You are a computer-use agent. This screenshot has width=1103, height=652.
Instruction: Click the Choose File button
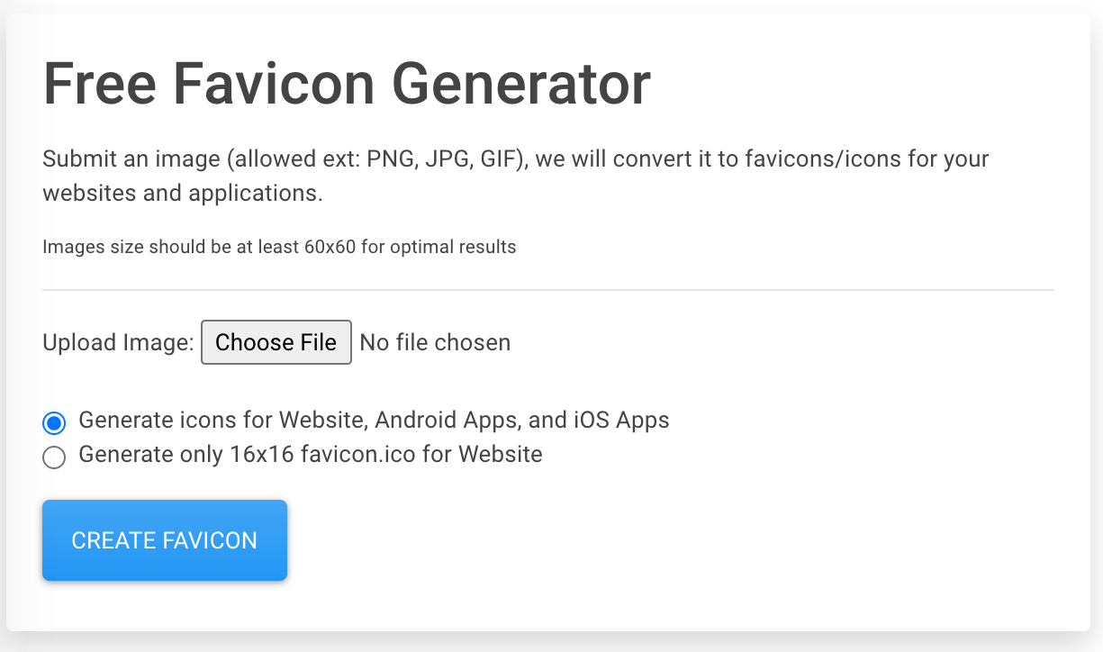[276, 342]
